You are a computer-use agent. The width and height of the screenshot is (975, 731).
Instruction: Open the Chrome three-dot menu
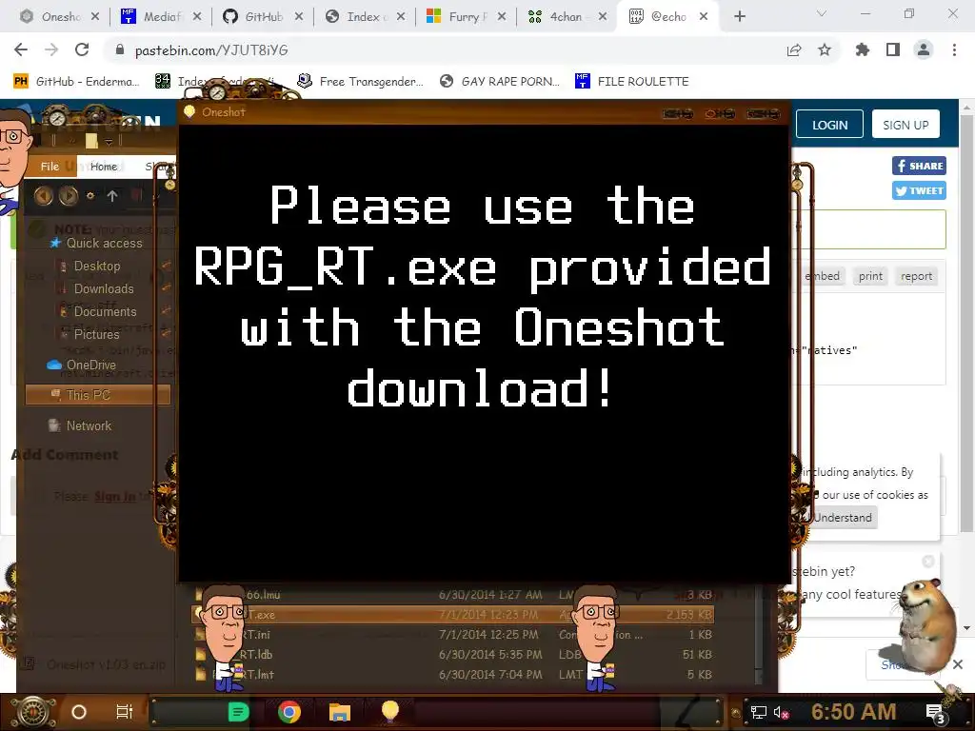click(954, 49)
